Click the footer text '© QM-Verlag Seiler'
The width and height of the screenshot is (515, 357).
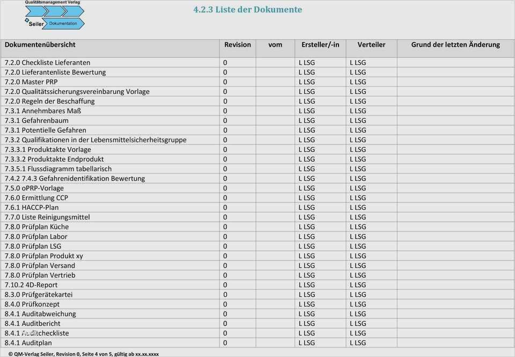[32, 354]
